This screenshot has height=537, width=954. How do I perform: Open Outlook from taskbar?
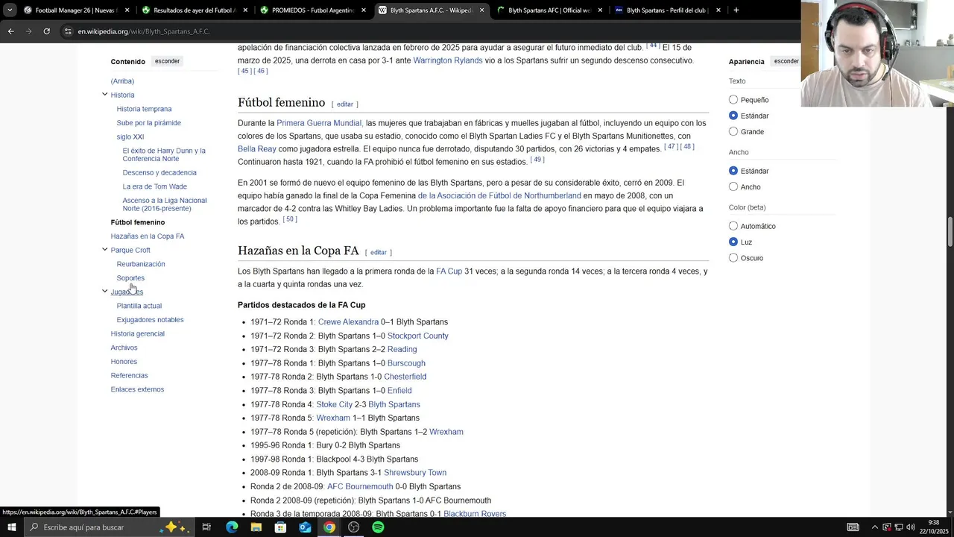click(305, 527)
